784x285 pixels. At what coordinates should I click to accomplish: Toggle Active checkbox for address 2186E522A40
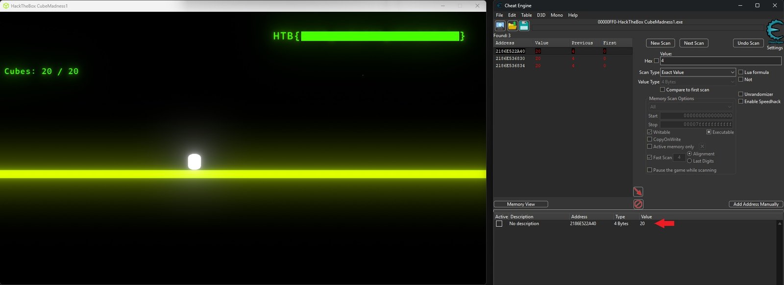(499, 224)
